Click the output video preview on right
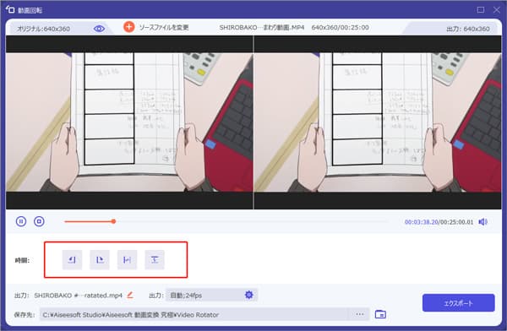The image size is (507, 331). (378, 122)
